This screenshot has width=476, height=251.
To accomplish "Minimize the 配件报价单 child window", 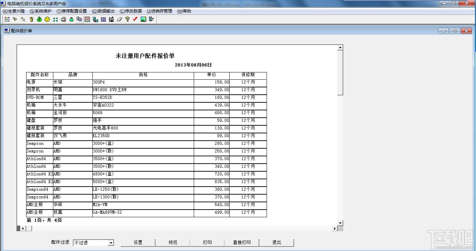I will [443, 31].
